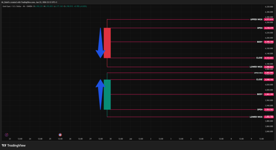Viewport: 276px width, 150px height.
Task: Click the 4,320.000 price axis value
Action: click(269, 7)
